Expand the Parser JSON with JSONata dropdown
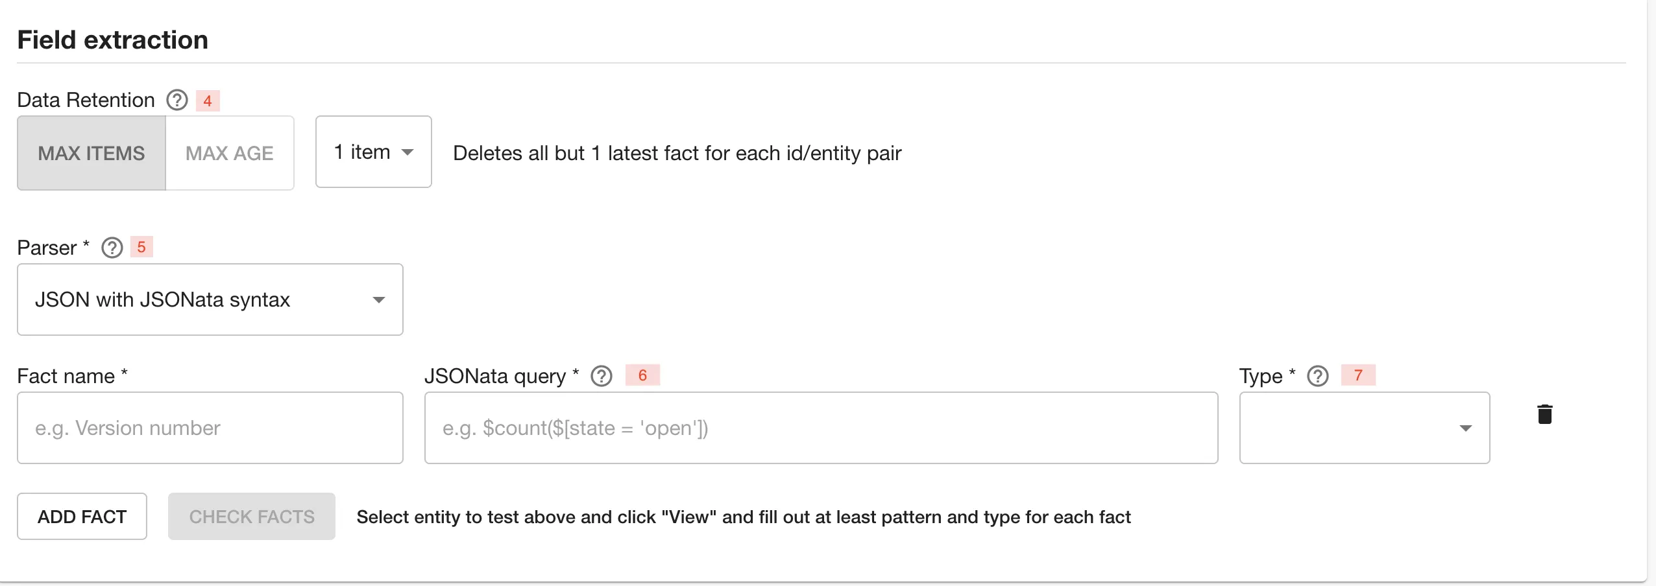 (x=210, y=299)
